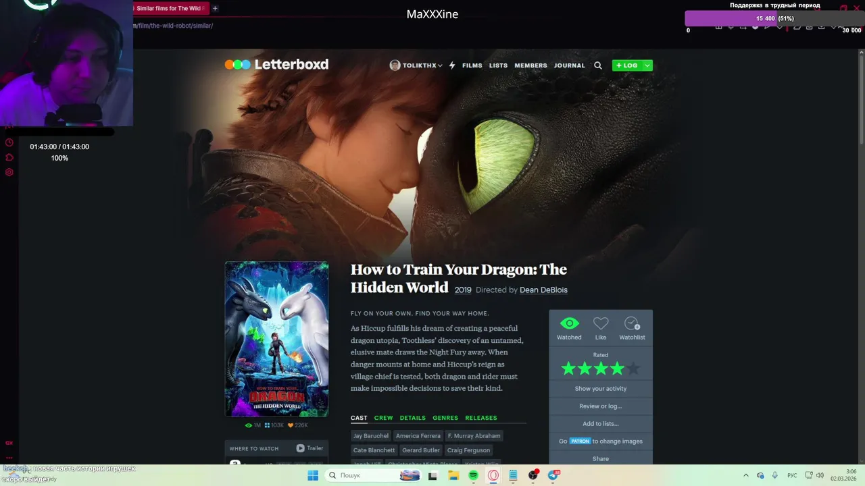This screenshot has width=865, height=486.
Task: Expand the LOG button dropdown arrow
Action: click(x=647, y=65)
